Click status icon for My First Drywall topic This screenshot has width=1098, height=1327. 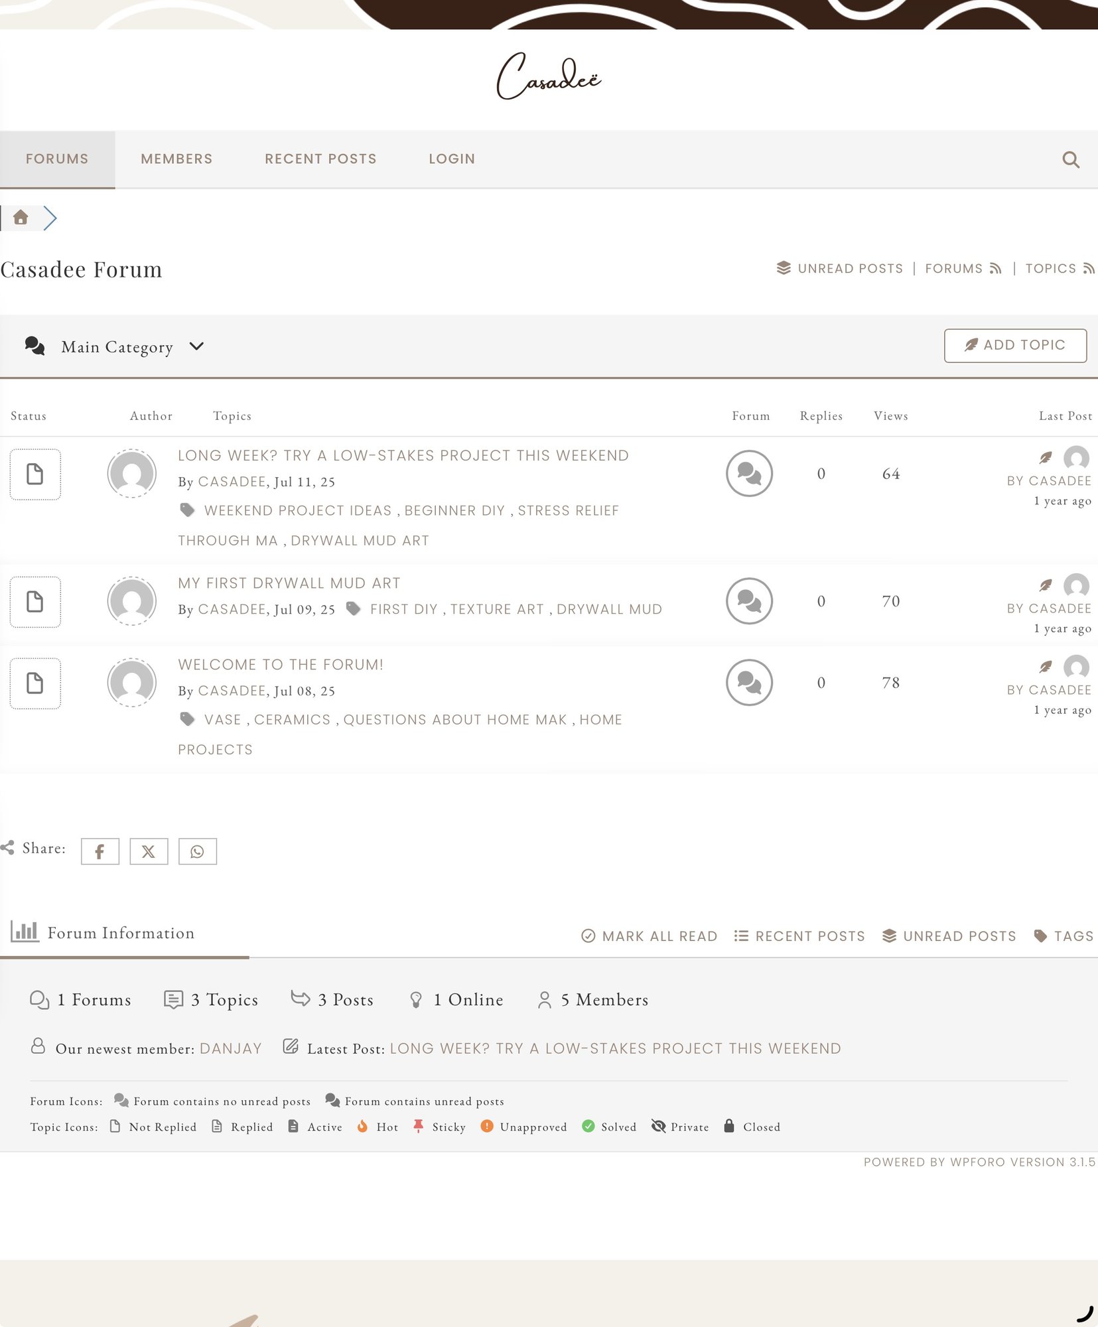[x=35, y=602]
